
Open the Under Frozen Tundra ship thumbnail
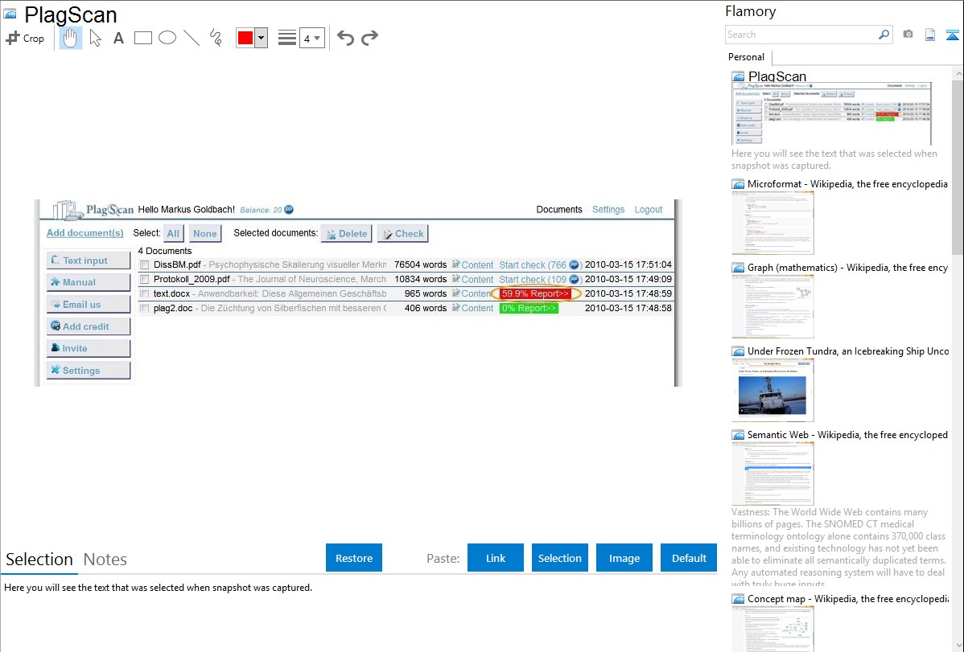pyautogui.click(x=772, y=390)
